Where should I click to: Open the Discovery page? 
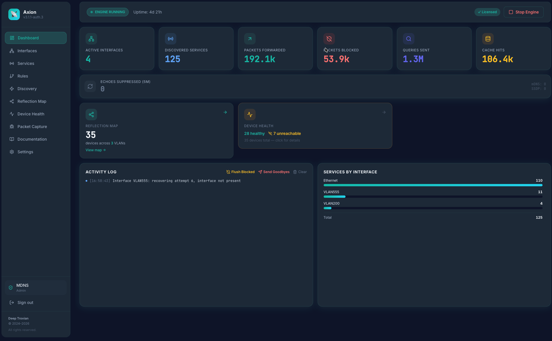coord(36,89)
